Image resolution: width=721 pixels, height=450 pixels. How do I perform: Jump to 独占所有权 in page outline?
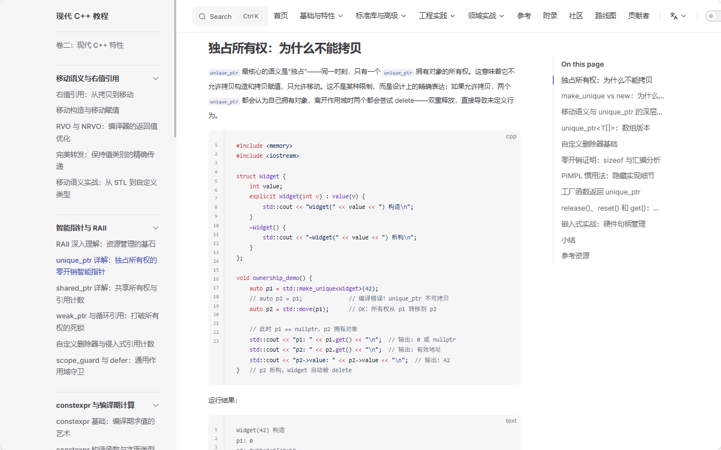[606, 80]
